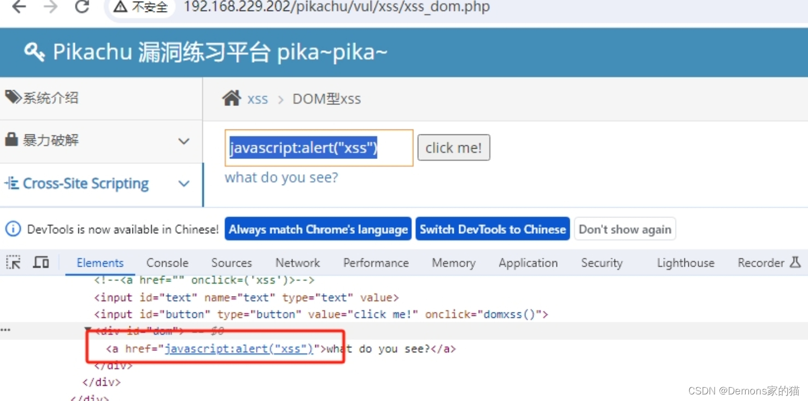Activate the inspect element picker icon
Screen dimensions: 808x401
click(x=13, y=263)
